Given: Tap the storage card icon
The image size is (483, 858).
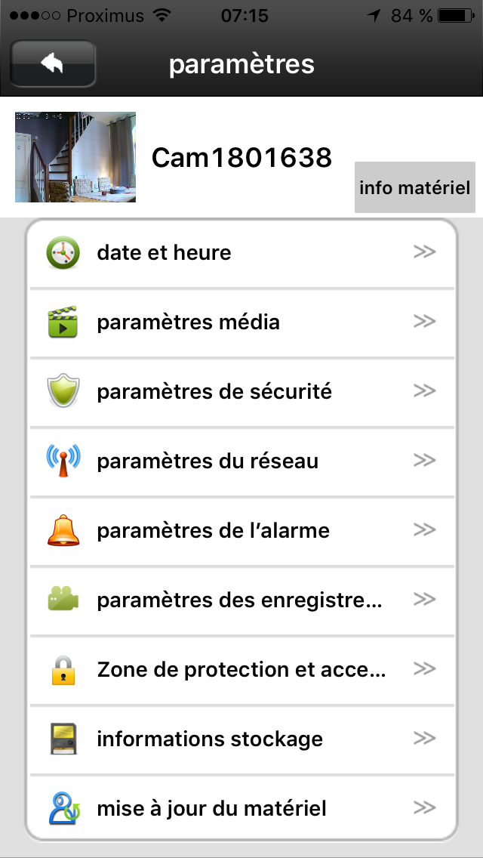Looking at the screenshot, I should tap(63, 739).
